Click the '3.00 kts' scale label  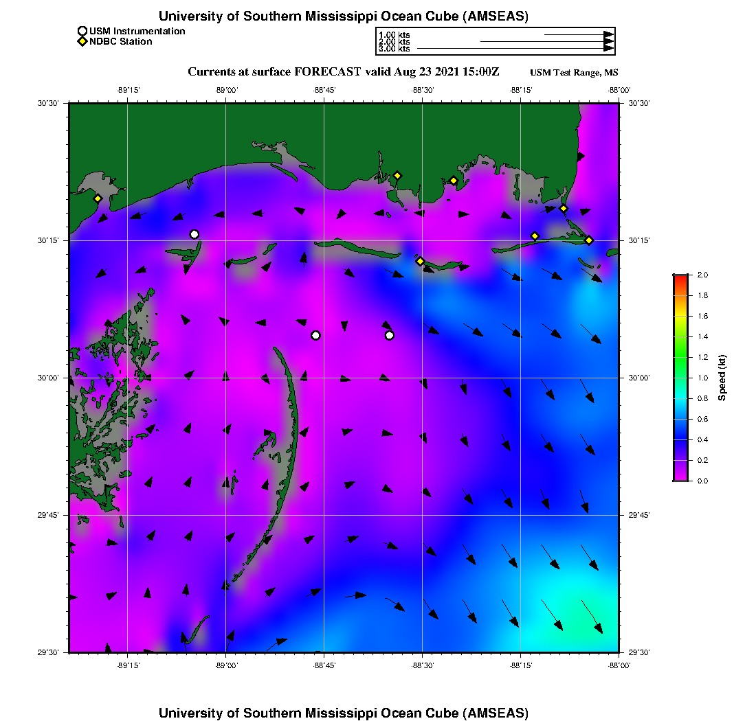coord(394,49)
